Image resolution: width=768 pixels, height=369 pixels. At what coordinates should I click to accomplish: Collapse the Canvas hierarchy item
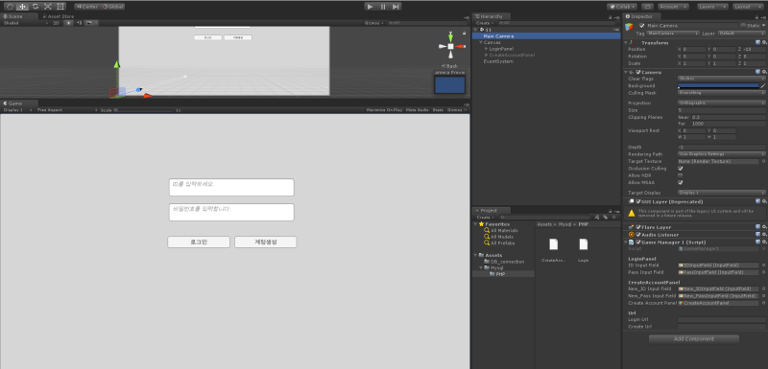(x=481, y=42)
